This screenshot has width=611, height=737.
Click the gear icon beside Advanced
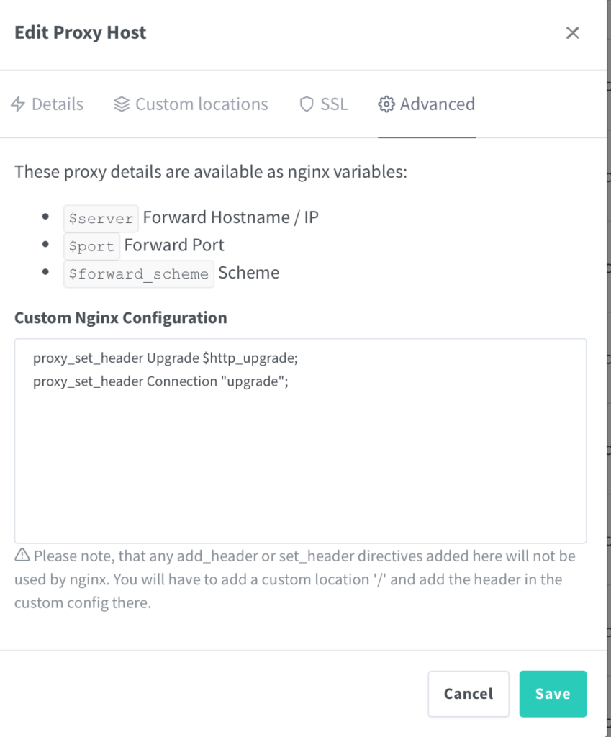click(386, 104)
